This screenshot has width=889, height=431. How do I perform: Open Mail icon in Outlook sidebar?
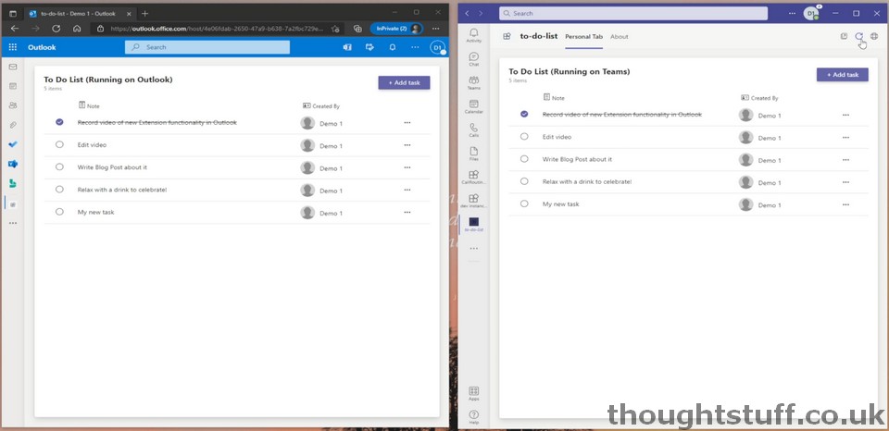point(12,67)
